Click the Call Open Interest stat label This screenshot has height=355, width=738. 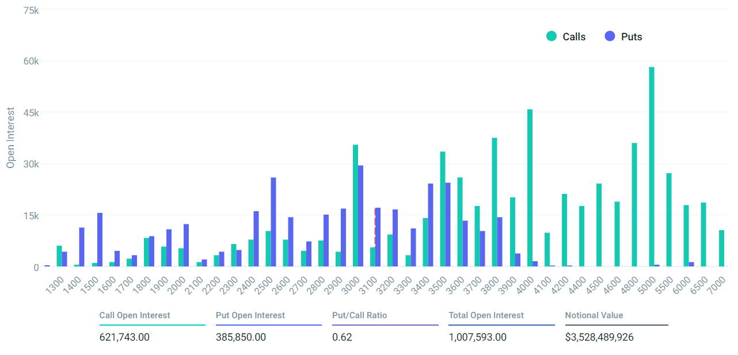(135, 315)
